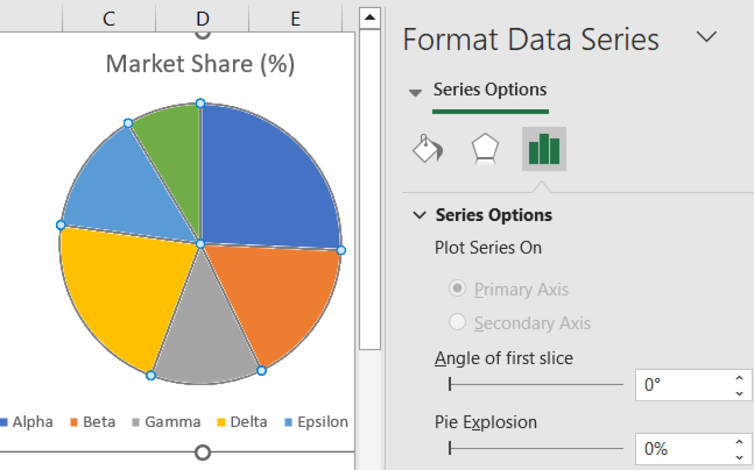Viewport: 754px width, 470px height.
Task: Click Beta's orange legend marker
Action: pos(74,421)
